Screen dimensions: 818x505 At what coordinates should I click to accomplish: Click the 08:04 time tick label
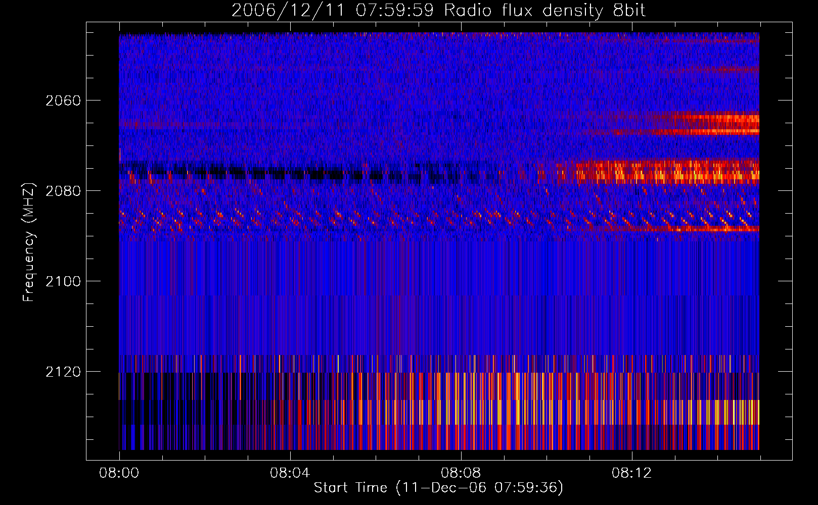(290, 473)
